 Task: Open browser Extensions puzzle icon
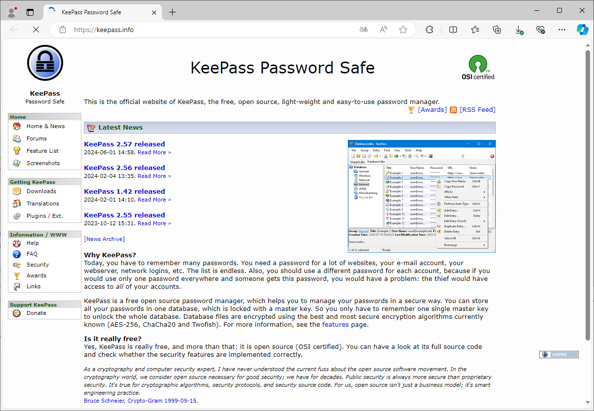(x=429, y=30)
